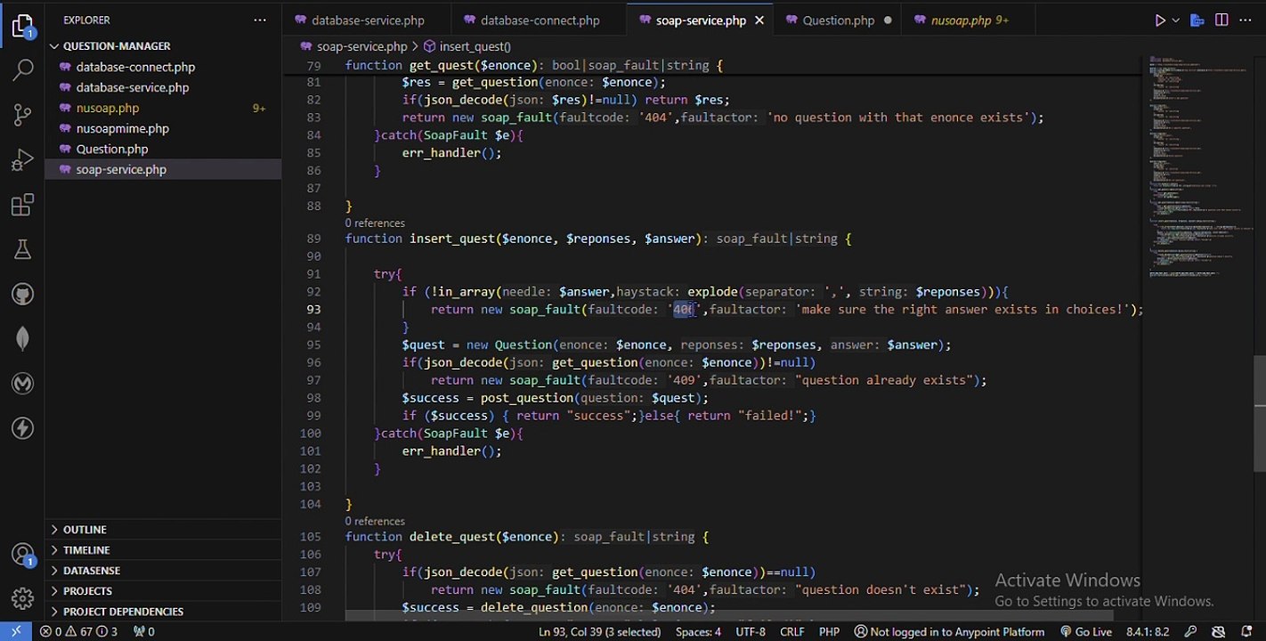Click the Run PHP file play button

[x=1160, y=20]
